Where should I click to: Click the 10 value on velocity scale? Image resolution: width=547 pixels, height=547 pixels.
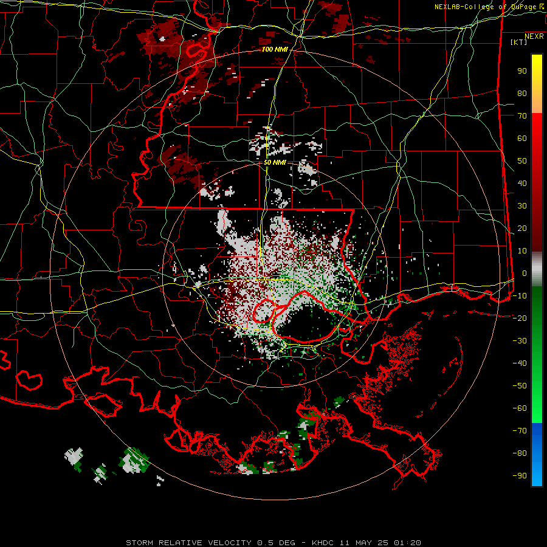tap(522, 251)
